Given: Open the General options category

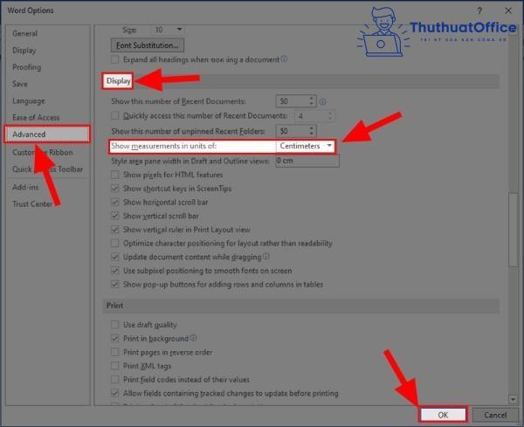Looking at the screenshot, I should [24, 33].
